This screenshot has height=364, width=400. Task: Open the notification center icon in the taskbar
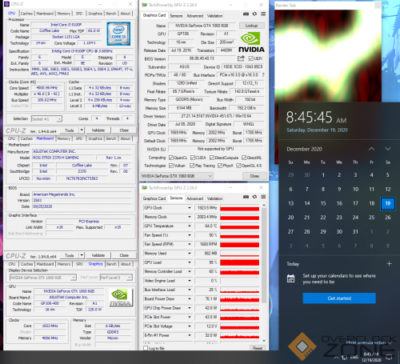pyautogui.click(x=389, y=357)
